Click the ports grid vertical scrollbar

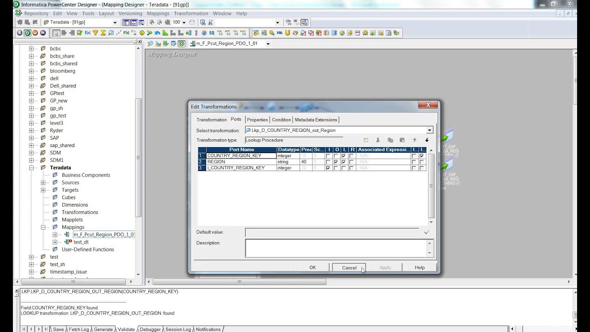pos(431,186)
